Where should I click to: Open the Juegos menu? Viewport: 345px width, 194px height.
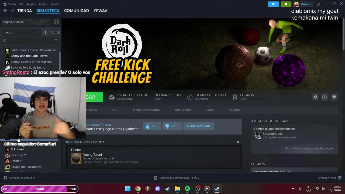click(43, 4)
